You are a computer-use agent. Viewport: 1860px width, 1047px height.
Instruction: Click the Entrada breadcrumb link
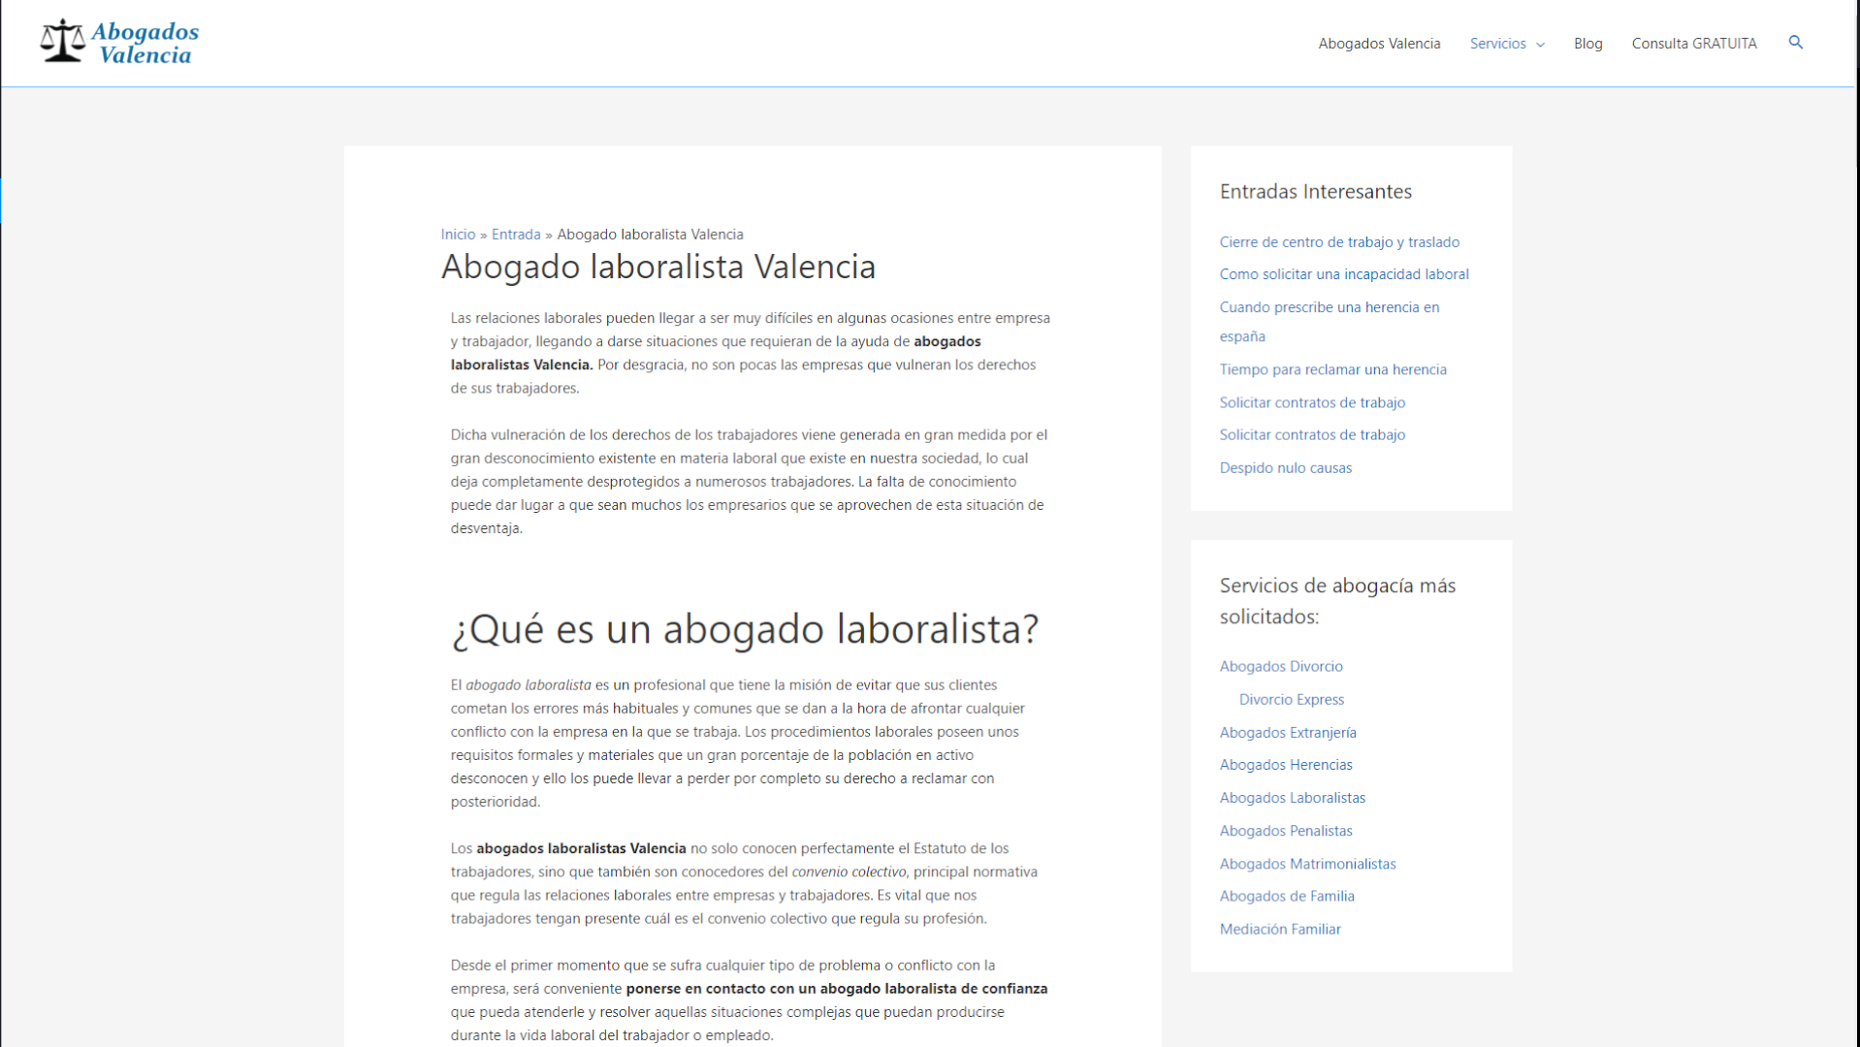click(x=515, y=235)
